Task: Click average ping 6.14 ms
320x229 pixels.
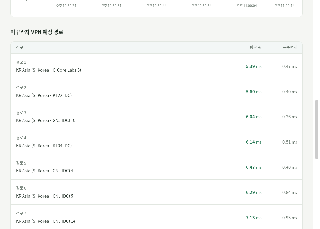Action: pos(253,142)
